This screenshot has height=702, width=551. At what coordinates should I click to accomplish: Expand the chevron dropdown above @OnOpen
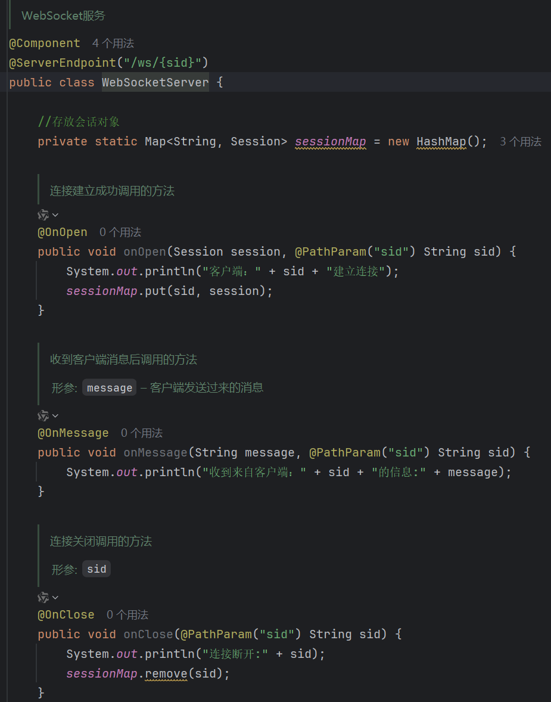click(55, 215)
